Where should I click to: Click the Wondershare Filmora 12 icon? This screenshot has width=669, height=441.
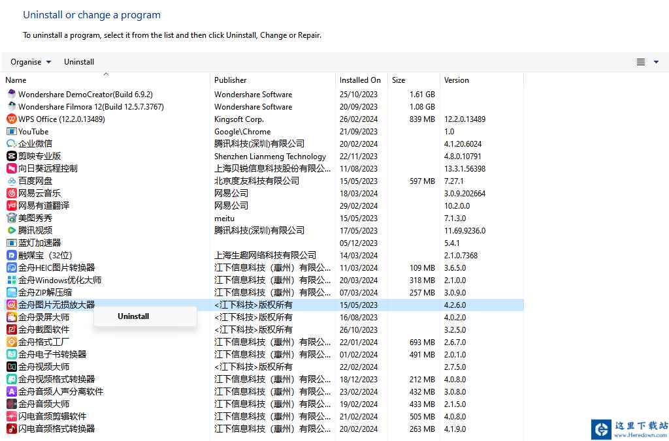tap(12, 106)
